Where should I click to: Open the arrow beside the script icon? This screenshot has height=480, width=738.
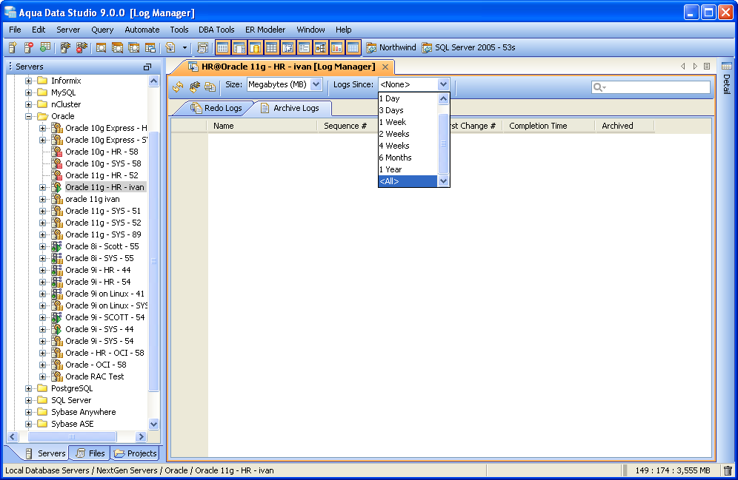pos(184,47)
